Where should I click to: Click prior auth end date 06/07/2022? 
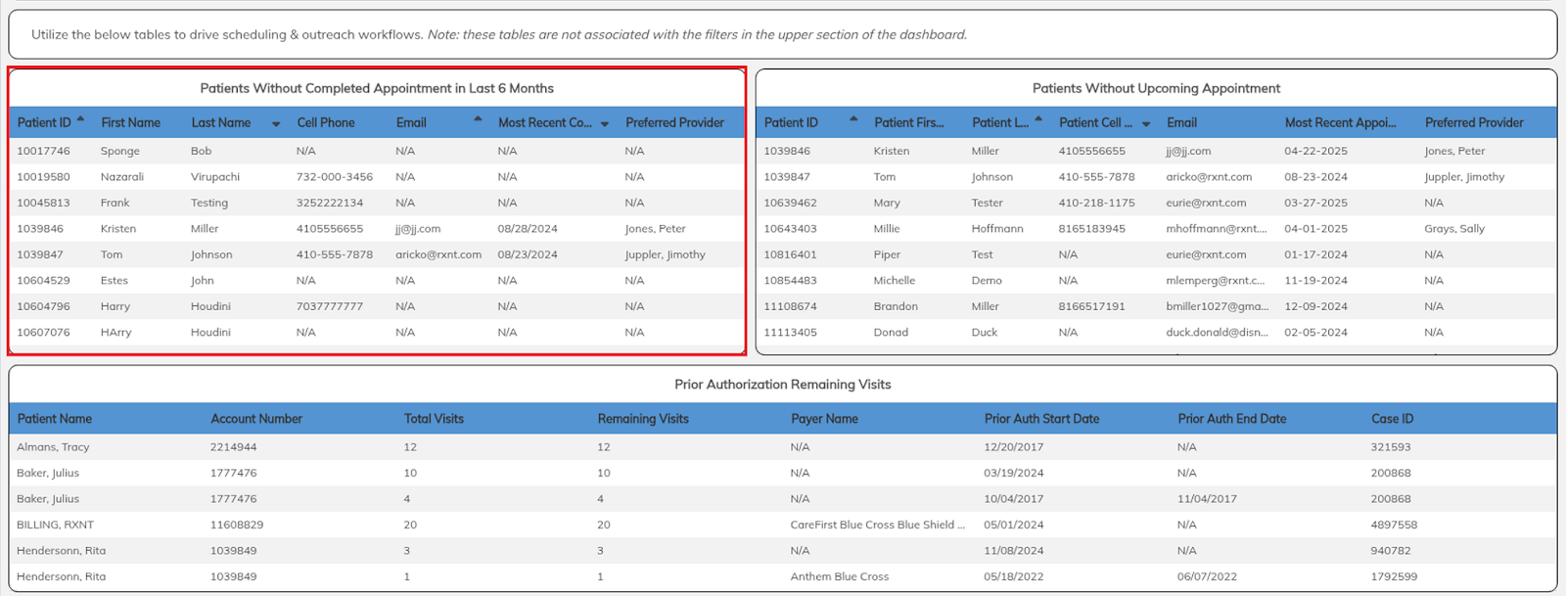tap(1207, 576)
